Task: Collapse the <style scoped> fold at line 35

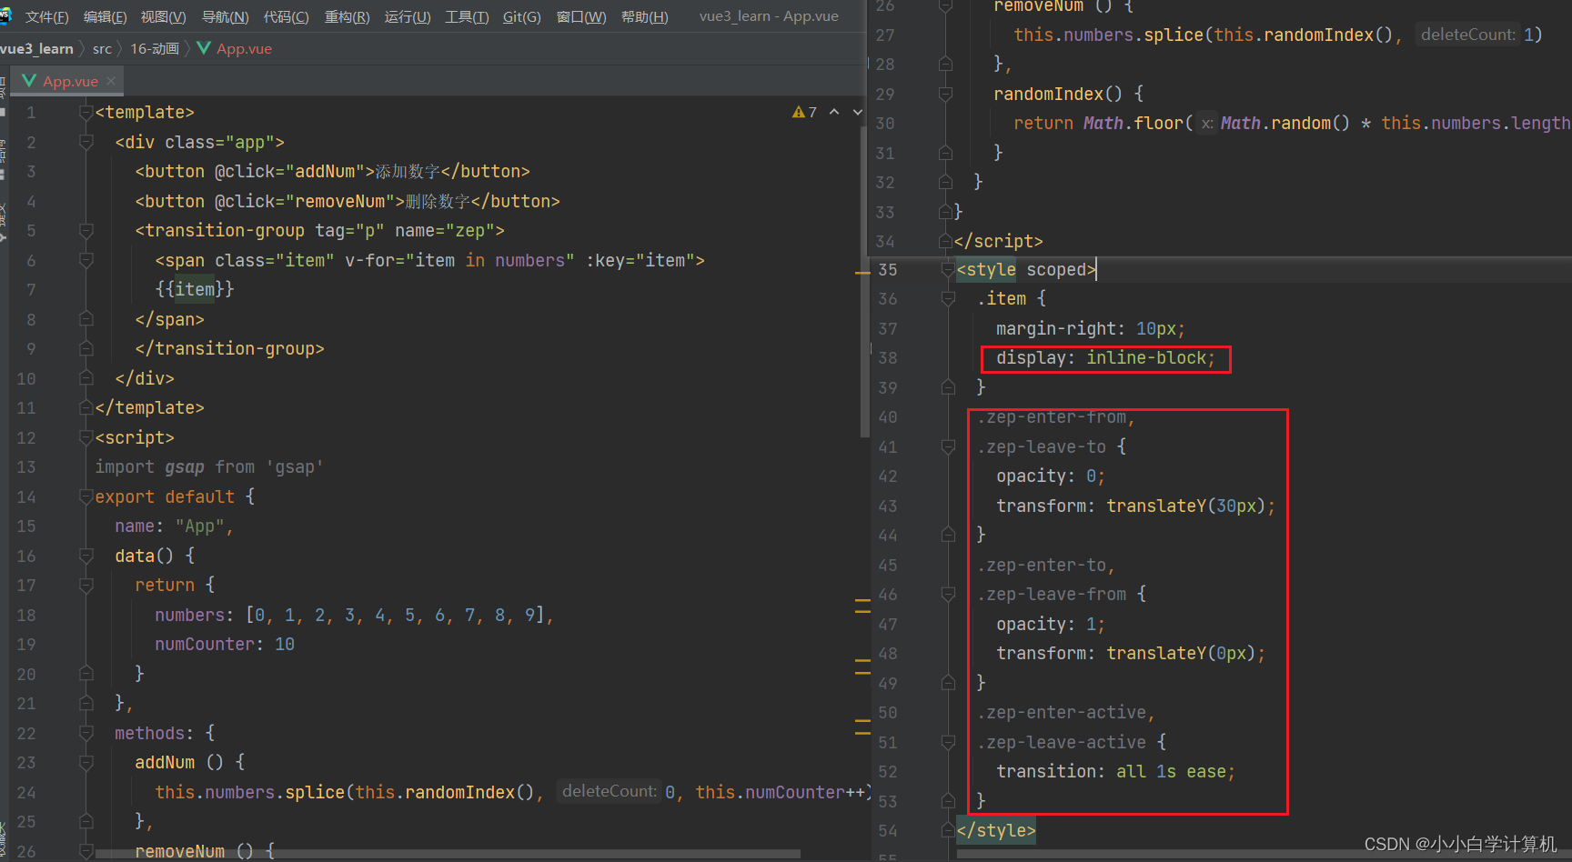Action: click(x=946, y=269)
